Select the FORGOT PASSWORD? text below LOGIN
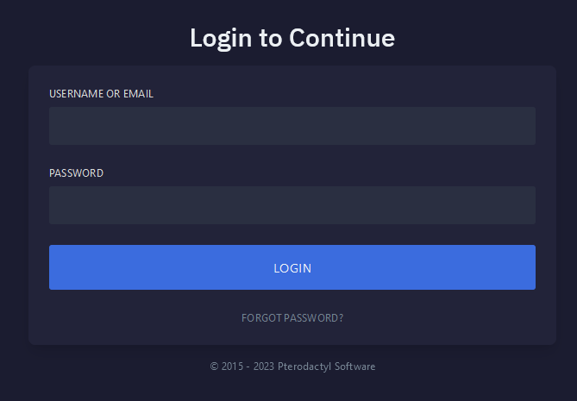Screen dimensions: 577x401 click(292, 318)
